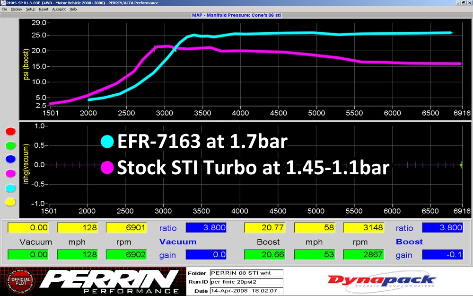
Task: Select the red run color dot
Action: coord(10,131)
